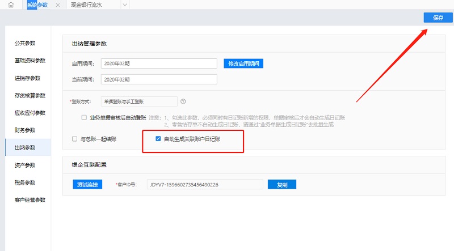Open 公共参数 in the sidebar
Image resolution: width=454 pixels, height=251 pixels.
click(x=25, y=44)
